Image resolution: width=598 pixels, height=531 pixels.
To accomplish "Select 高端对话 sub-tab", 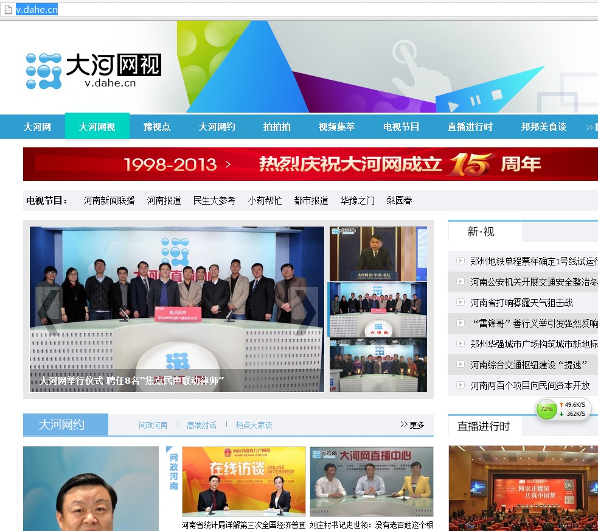I will pyautogui.click(x=201, y=425).
